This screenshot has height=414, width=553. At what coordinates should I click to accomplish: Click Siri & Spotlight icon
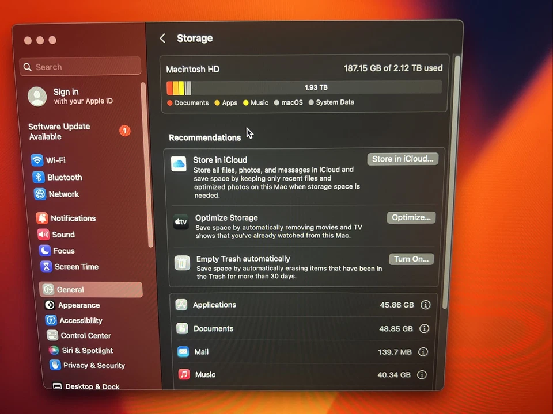point(54,350)
